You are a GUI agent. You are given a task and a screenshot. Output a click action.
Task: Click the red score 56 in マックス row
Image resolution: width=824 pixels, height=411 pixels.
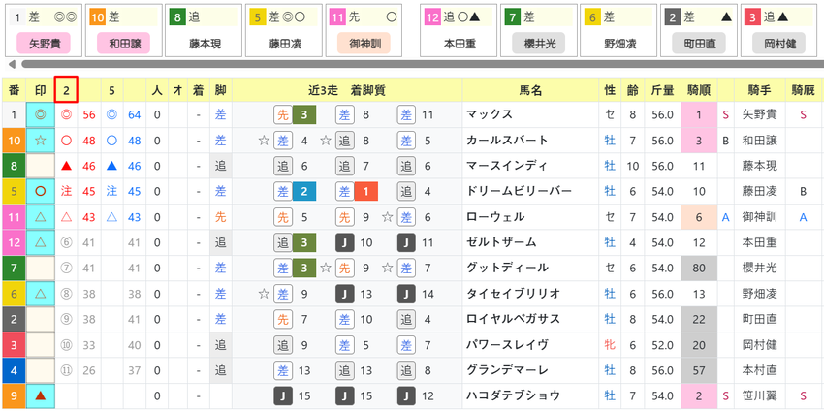click(89, 114)
